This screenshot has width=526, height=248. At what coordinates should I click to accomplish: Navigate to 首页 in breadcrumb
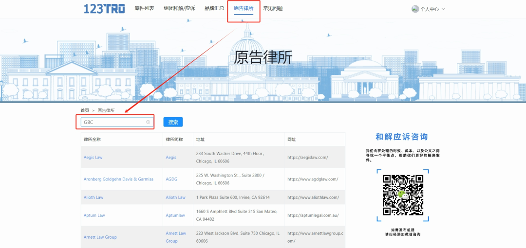85,110
